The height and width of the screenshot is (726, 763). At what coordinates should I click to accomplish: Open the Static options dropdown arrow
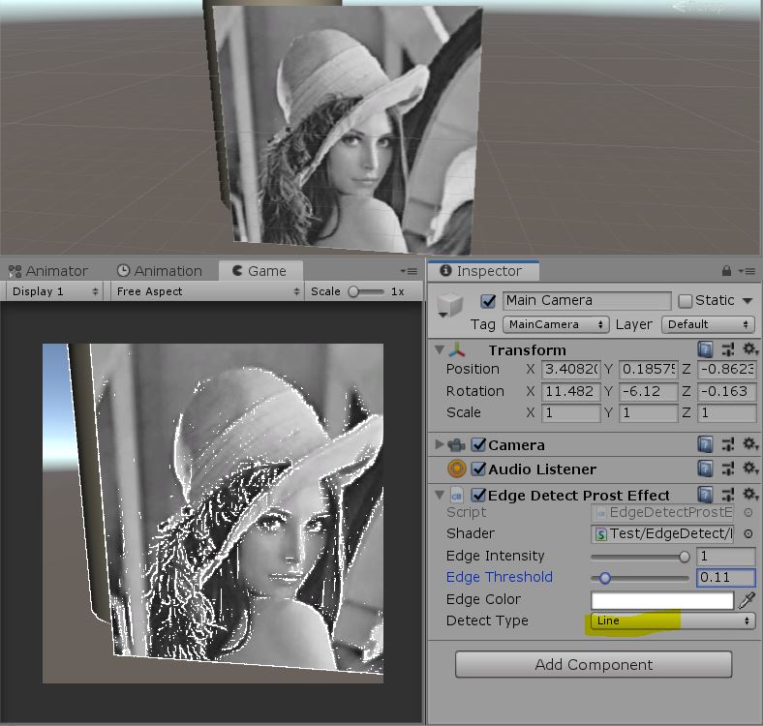[x=748, y=301]
